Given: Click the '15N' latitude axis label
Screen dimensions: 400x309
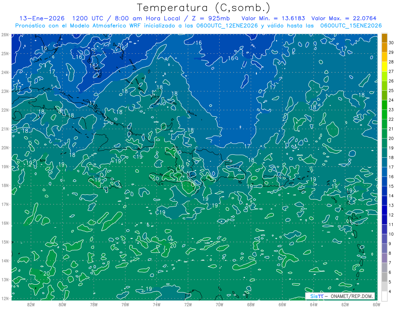Looking at the screenshot, I should (5, 242).
